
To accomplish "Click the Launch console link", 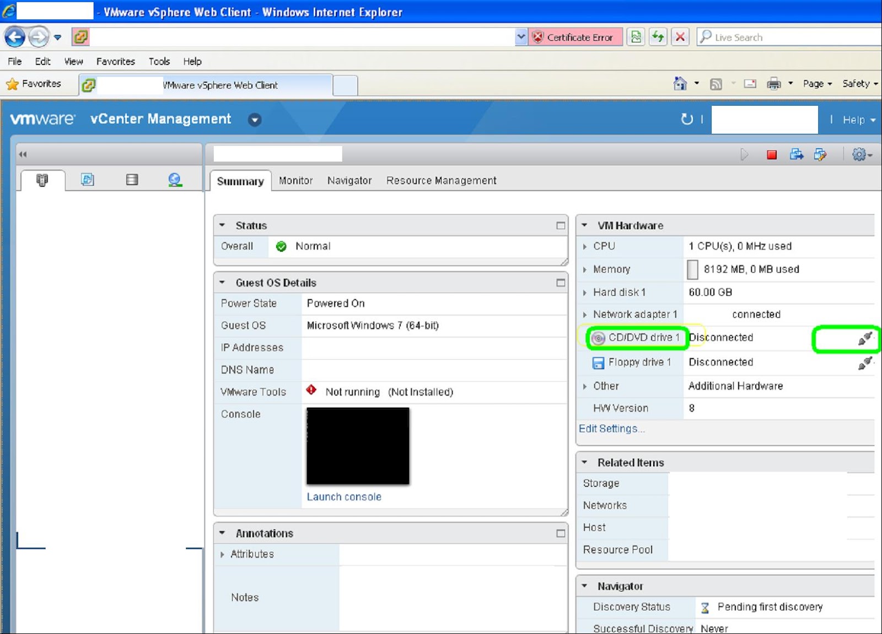I will coord(344,496).
